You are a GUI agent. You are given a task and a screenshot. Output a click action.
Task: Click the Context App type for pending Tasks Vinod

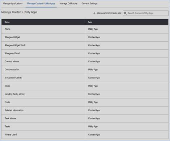coord(94,94)
